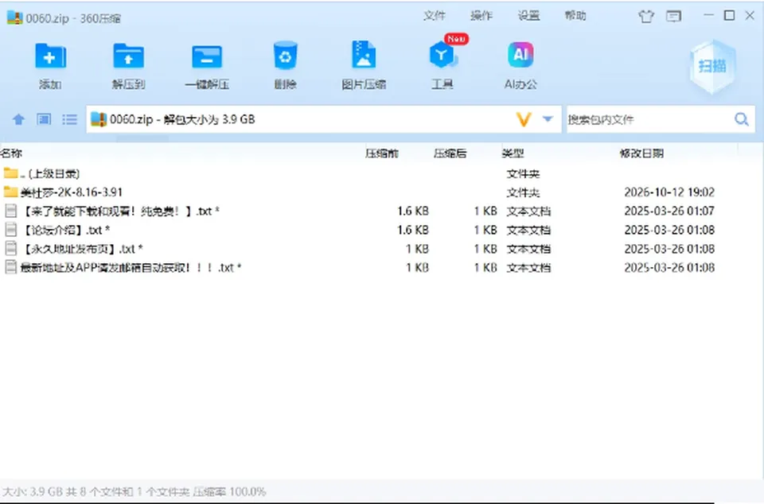Switch to the list view mode button
Viewport: 764px width, 504px height.
(x=70, y=119)
